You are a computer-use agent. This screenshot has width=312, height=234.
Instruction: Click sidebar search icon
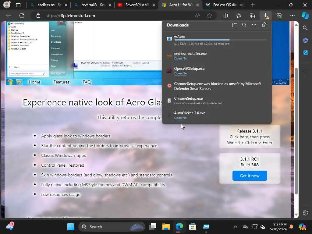[x=305, y=28]
